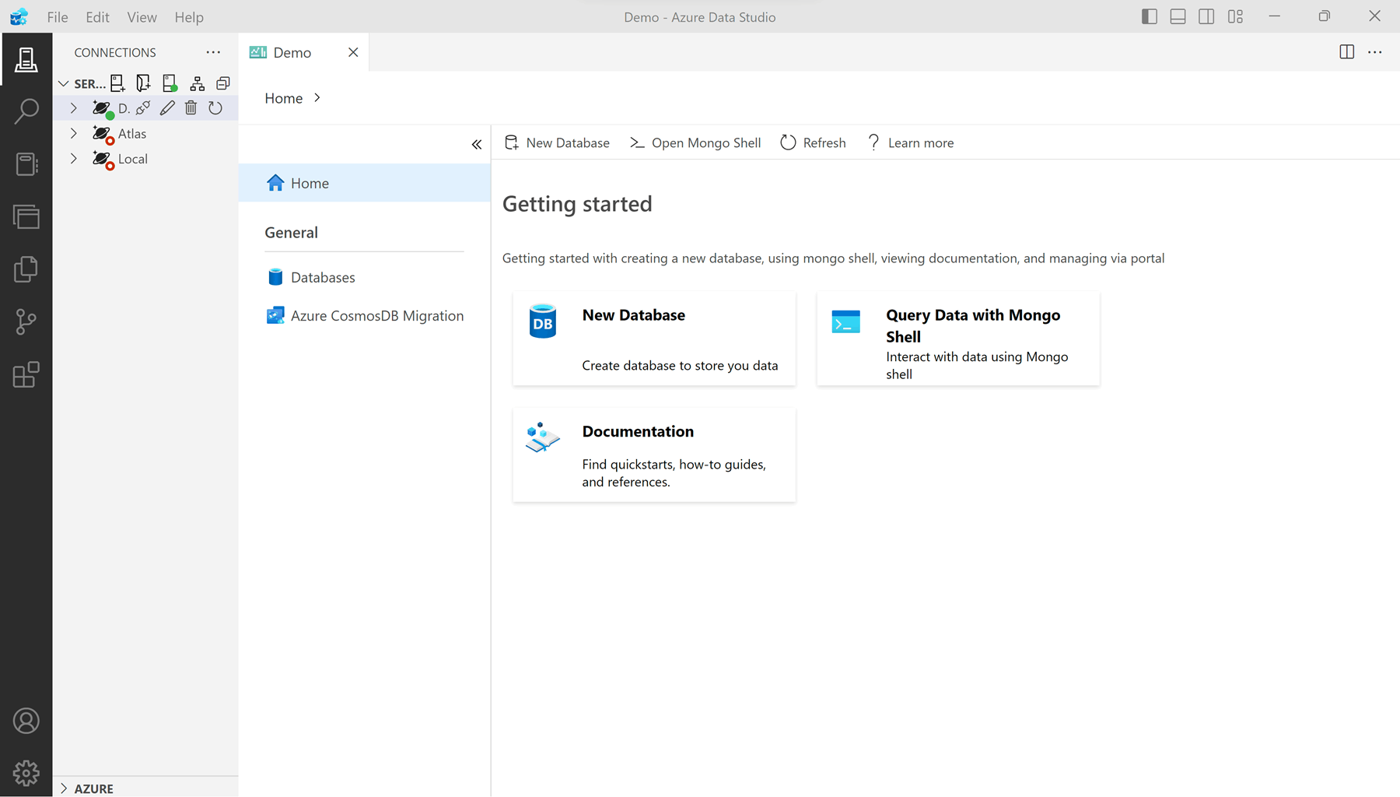Open the Documentation card
Image resolution: width=1400 pixels, height=797 pixels.
[653, 455]
